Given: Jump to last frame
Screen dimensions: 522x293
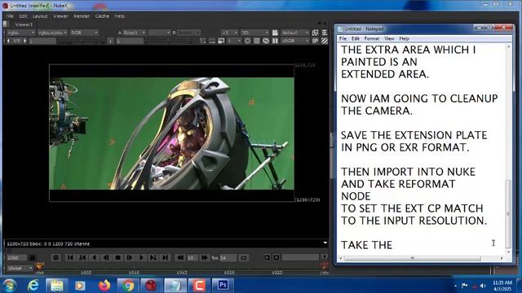Looking at the screenshot, I should point(165,257).
